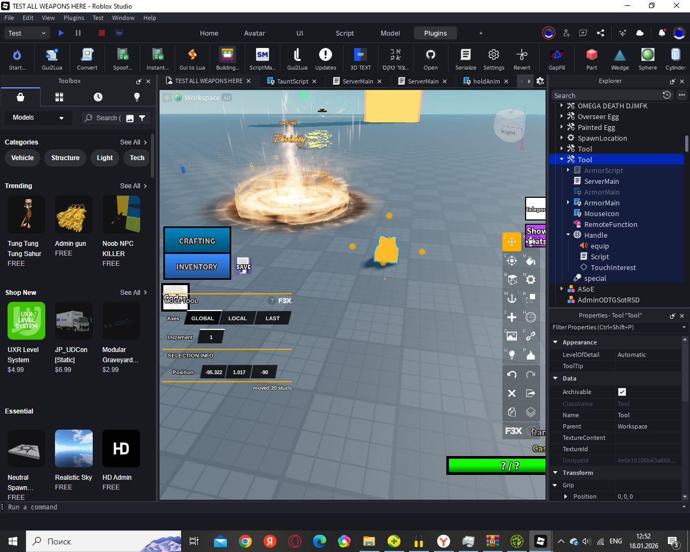This screenshot has width=690, height=552.
Task: Click the INVENTORY button in viewport
Action: tap(197, 266)
